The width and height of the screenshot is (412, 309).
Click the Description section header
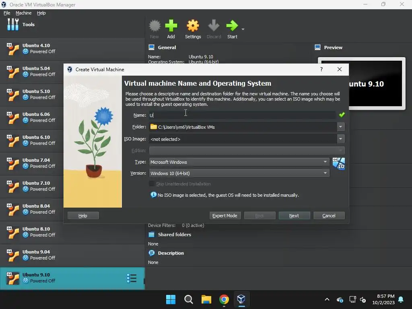(x=171, y=253)
